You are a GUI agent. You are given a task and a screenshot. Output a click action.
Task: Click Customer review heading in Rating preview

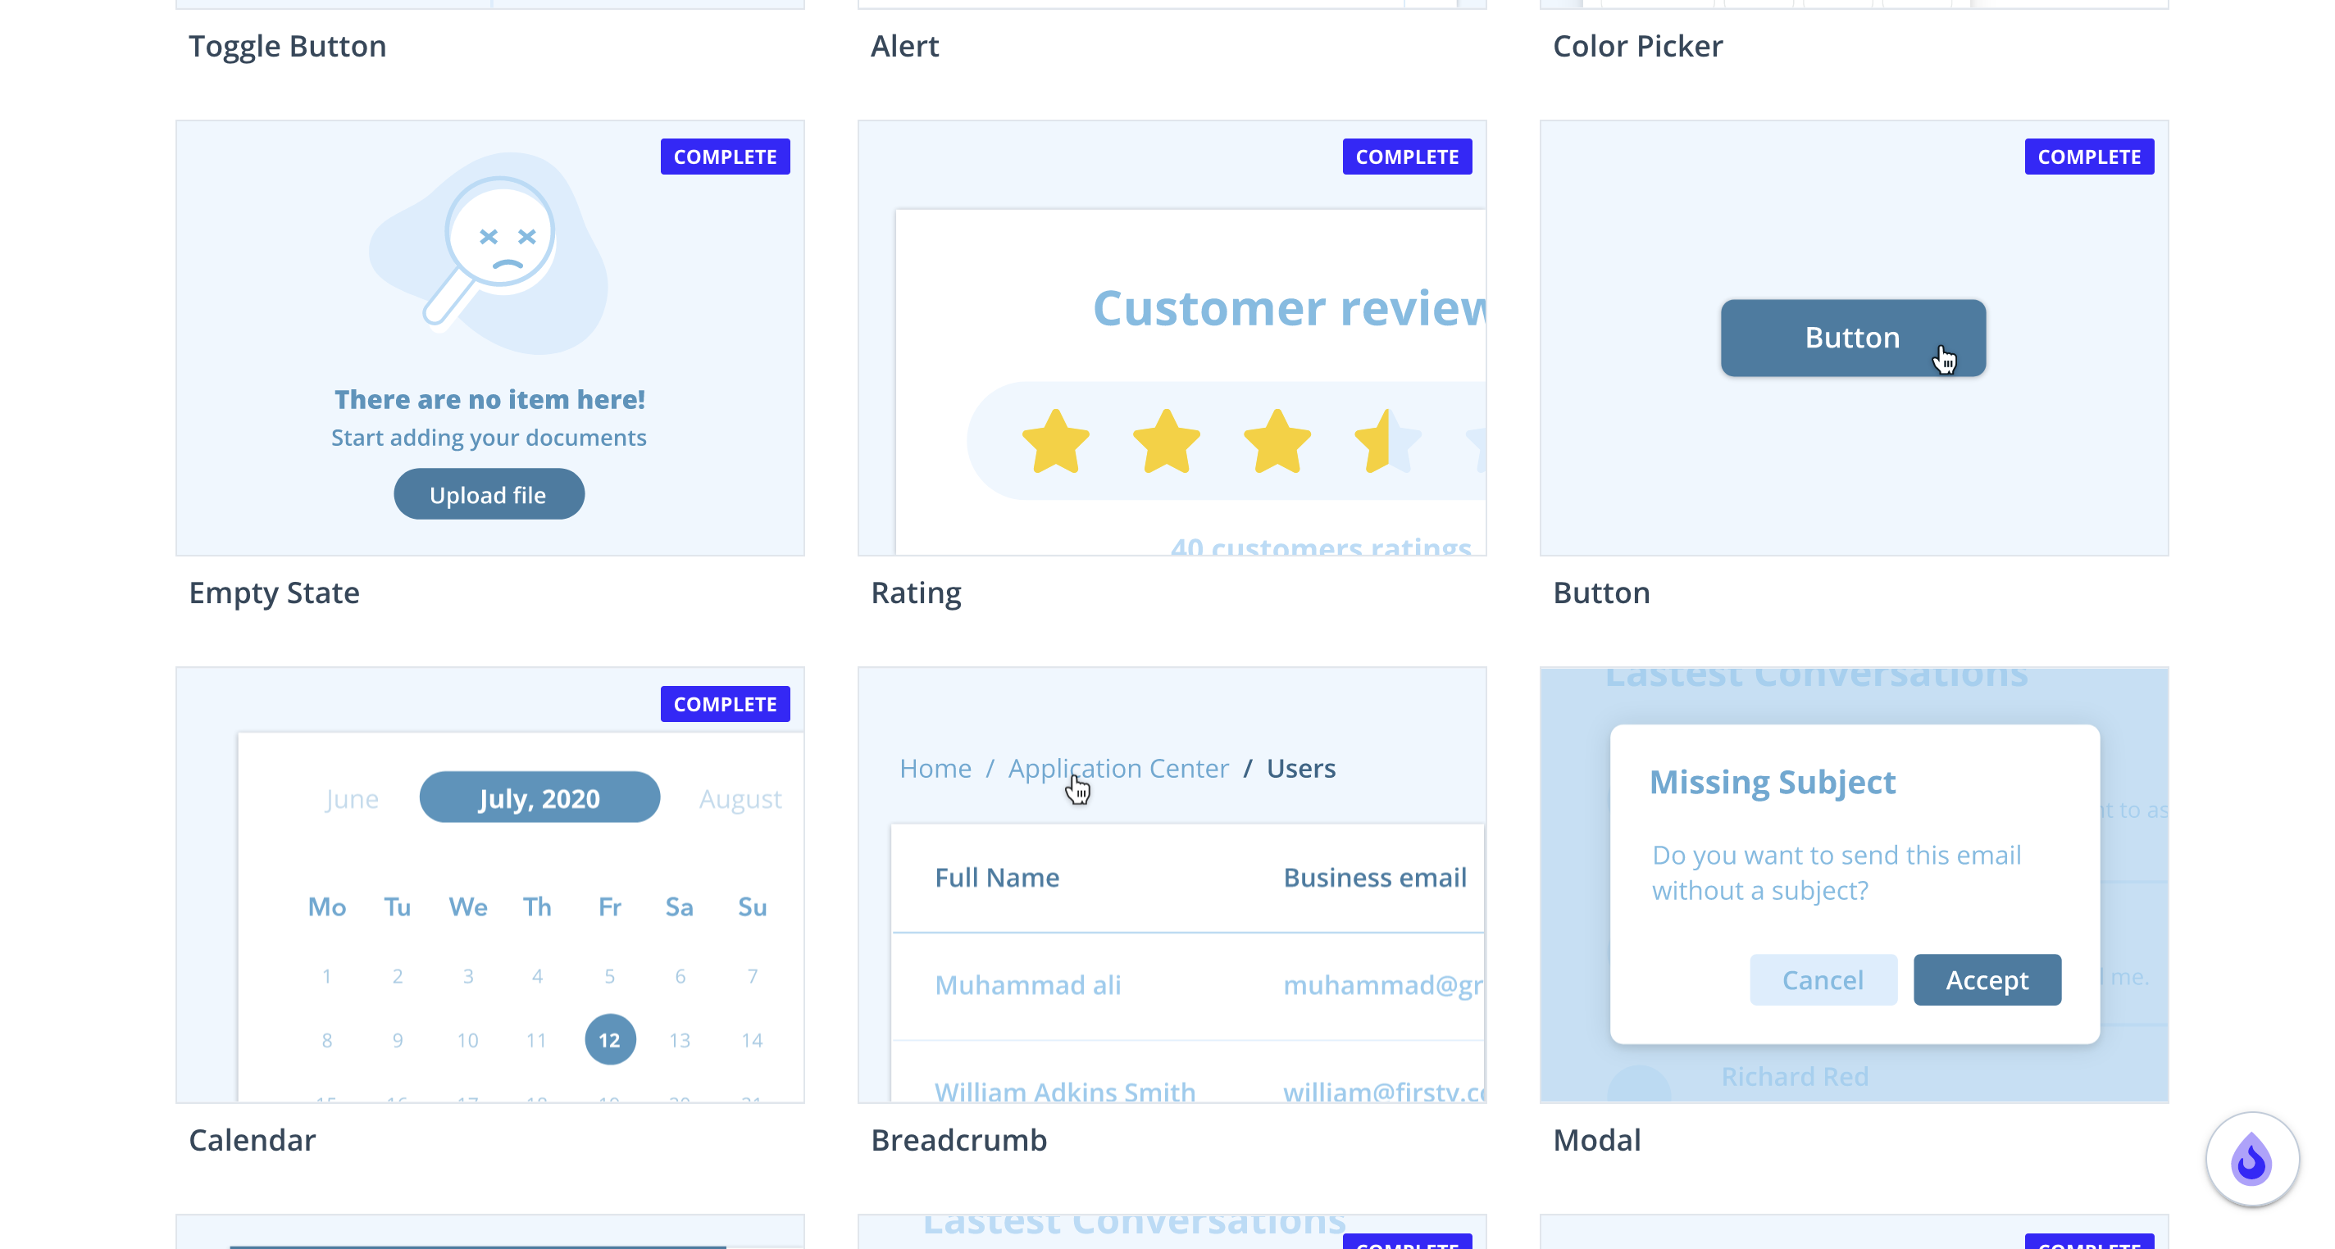(1289, 308)
